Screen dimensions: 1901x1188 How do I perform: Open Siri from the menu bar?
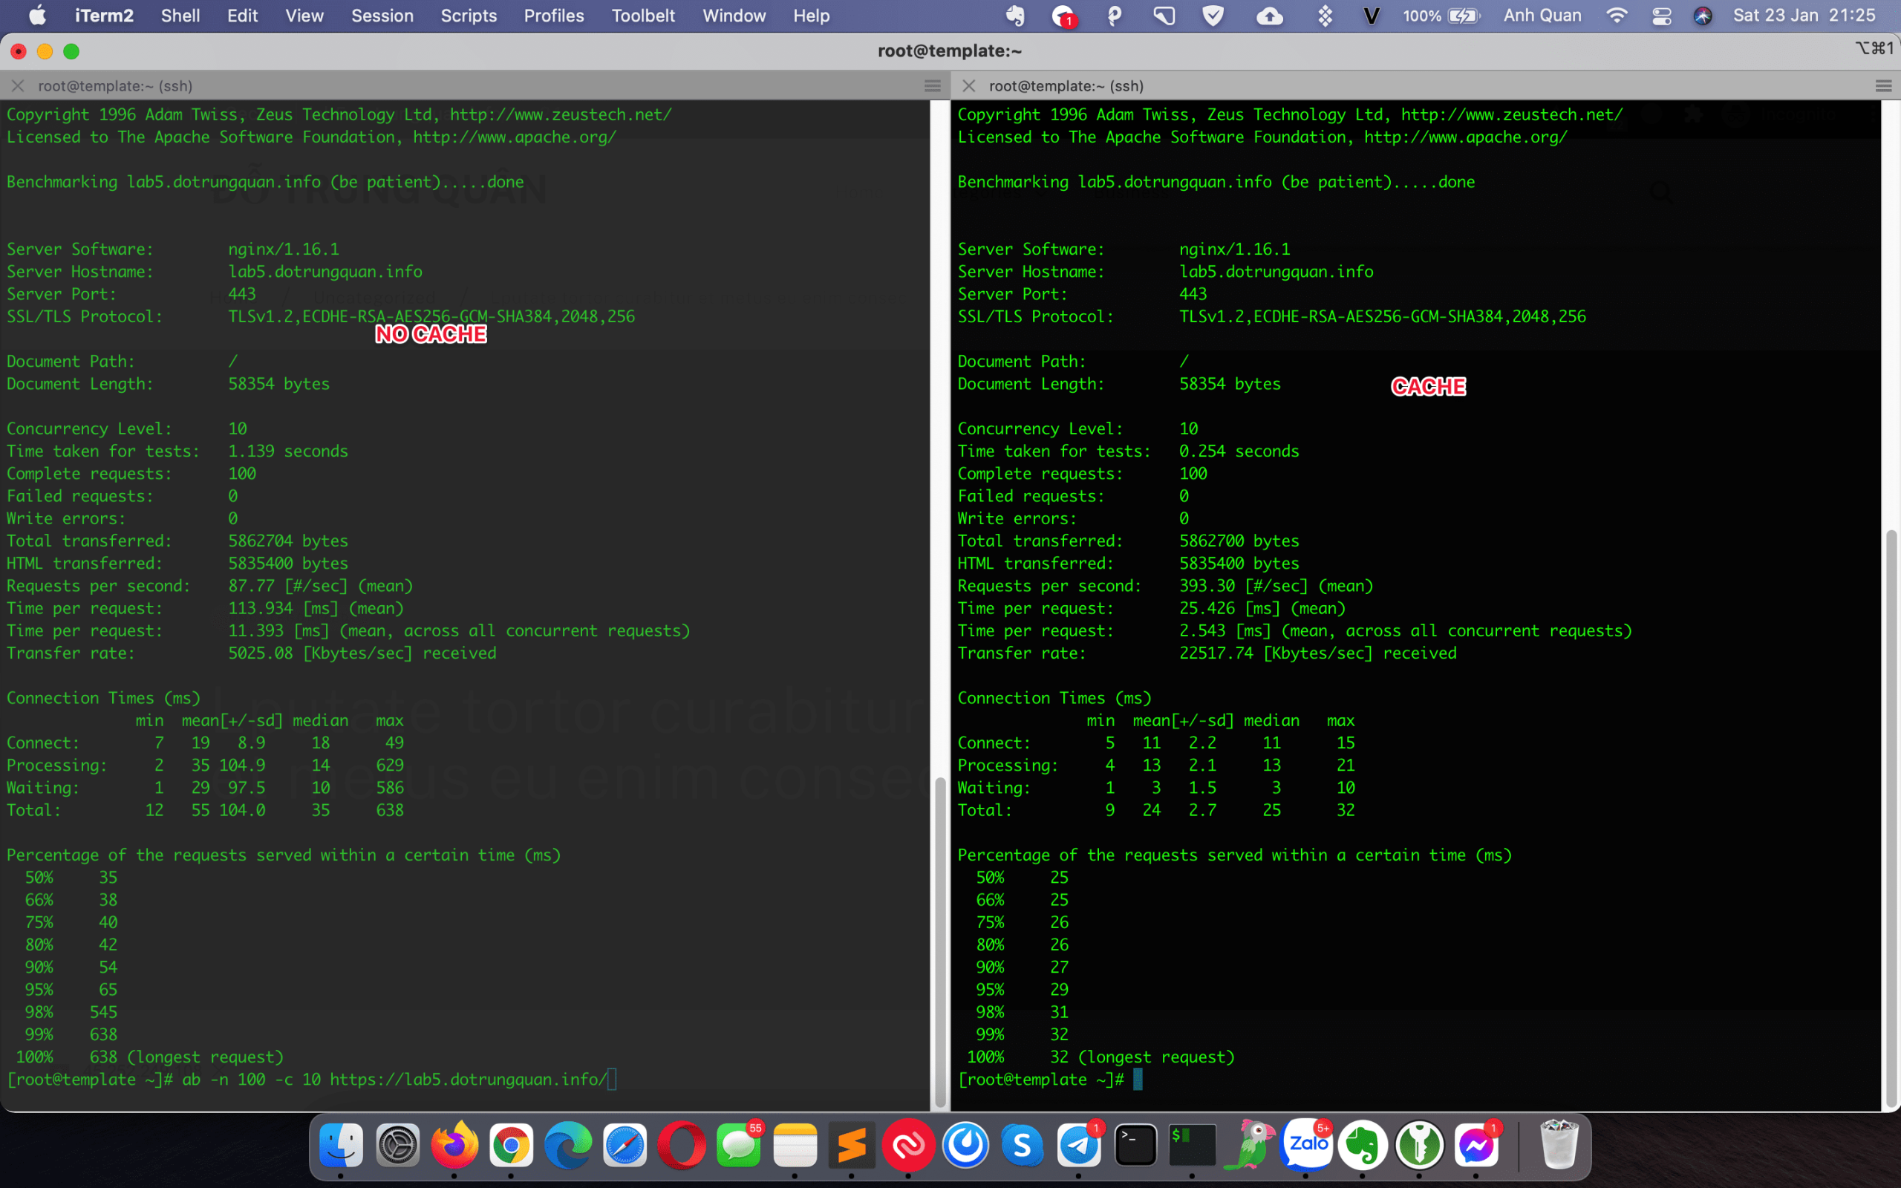(x=1702, y=16)
